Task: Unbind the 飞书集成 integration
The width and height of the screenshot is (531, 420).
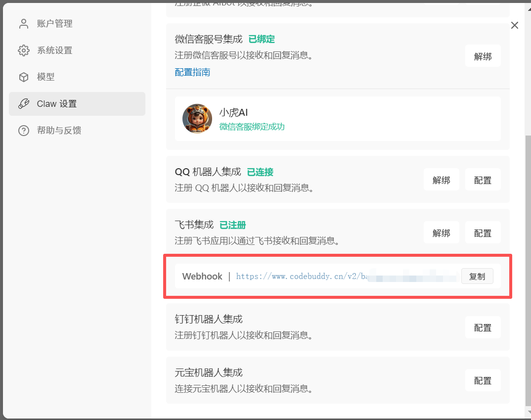Action: tap(441, 233)
